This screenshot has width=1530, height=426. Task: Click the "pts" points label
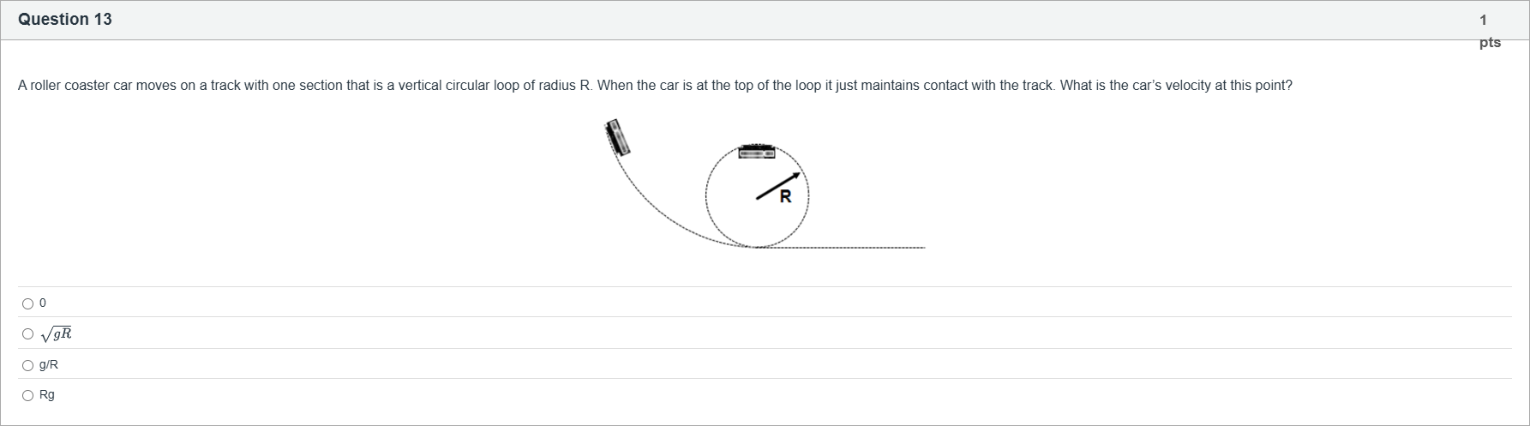(x=1490, y=42)
